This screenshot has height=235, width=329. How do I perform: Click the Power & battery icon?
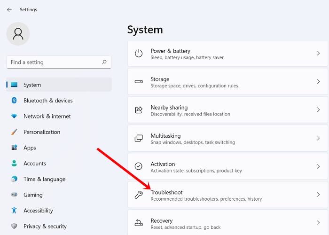[139, 54]
